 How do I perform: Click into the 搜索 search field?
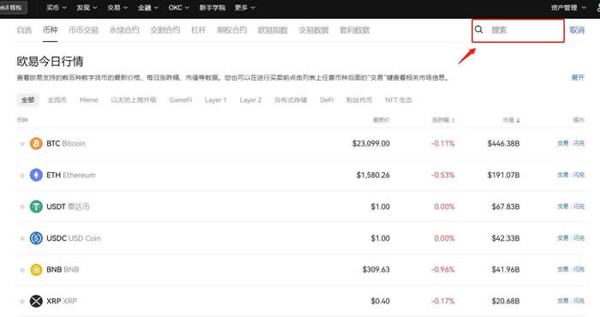point(518,31)
